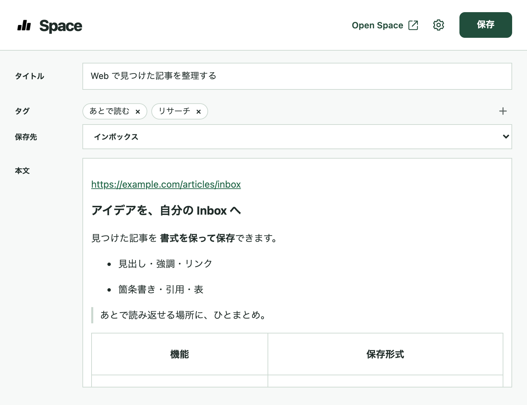This screenshot has width=527, height=405.
Task: Expand the 保存先 インボックス dropdown
Action: [x=297, y=137]
